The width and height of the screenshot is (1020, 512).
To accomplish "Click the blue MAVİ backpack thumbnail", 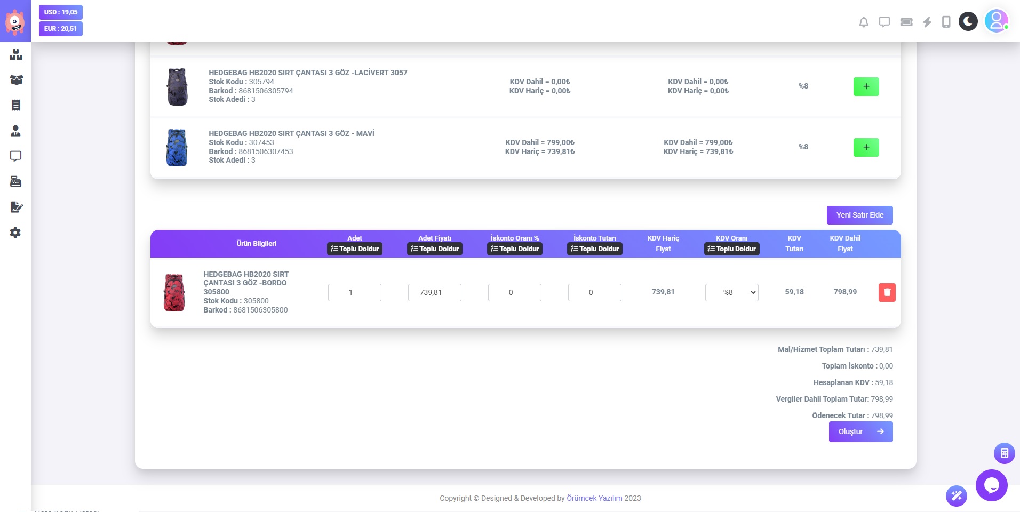I will pyautogui.click(x=177, y=148).
